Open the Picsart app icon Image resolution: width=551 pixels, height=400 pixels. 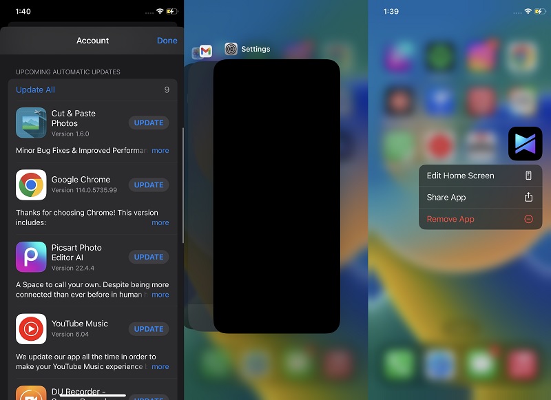click(31, 257)
